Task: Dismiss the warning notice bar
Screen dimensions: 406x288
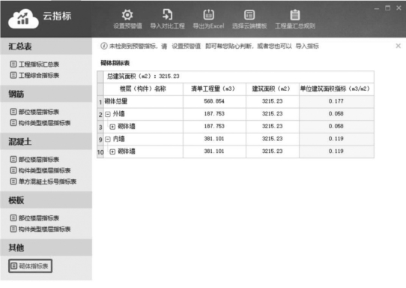Action: click(399, 46)
